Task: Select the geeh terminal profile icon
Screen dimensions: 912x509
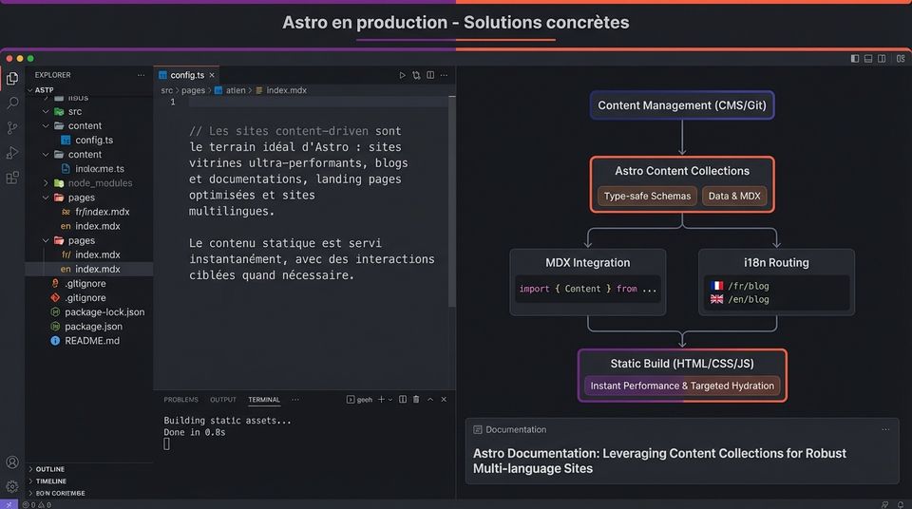Action: [x=351, y=399]
